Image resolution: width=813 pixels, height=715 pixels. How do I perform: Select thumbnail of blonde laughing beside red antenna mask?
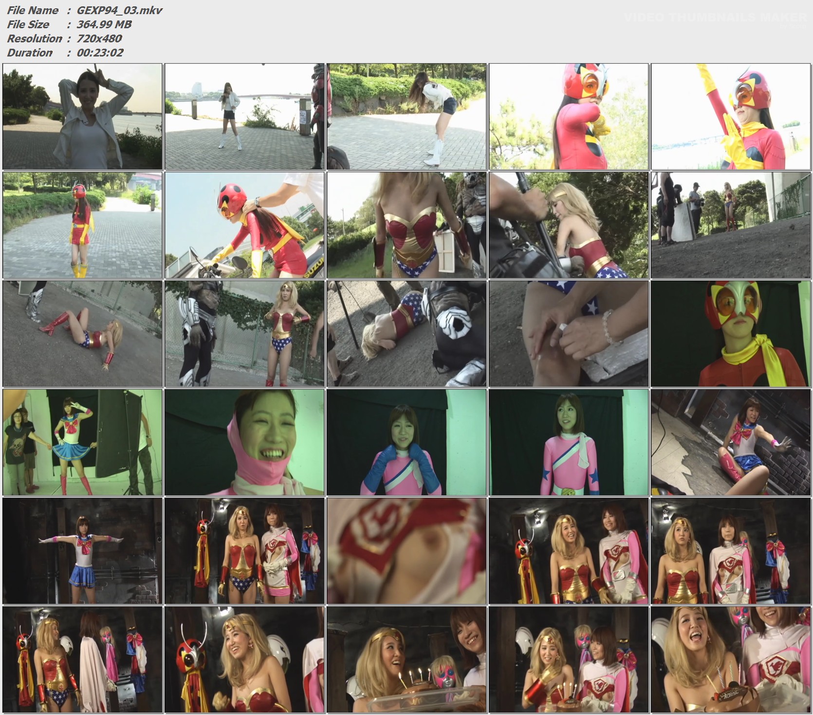(244, 659)
